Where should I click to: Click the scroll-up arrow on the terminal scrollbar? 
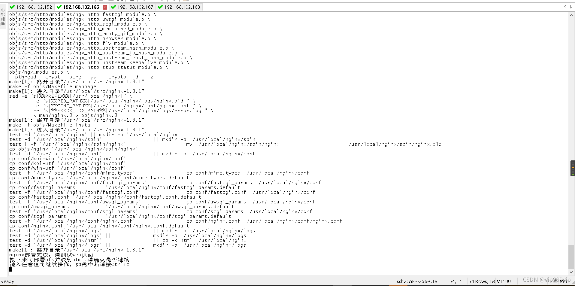[x=571, y=14]
